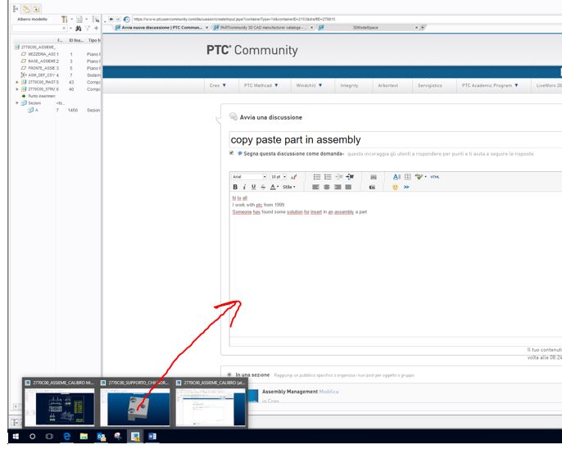Collapse the Sezioni node in model tree
Viewport: 562px width, 463px height.
tap(17, 103)
